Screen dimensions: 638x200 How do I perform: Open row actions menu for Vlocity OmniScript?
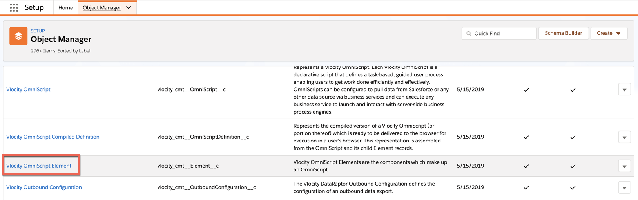tap(624, 90)
